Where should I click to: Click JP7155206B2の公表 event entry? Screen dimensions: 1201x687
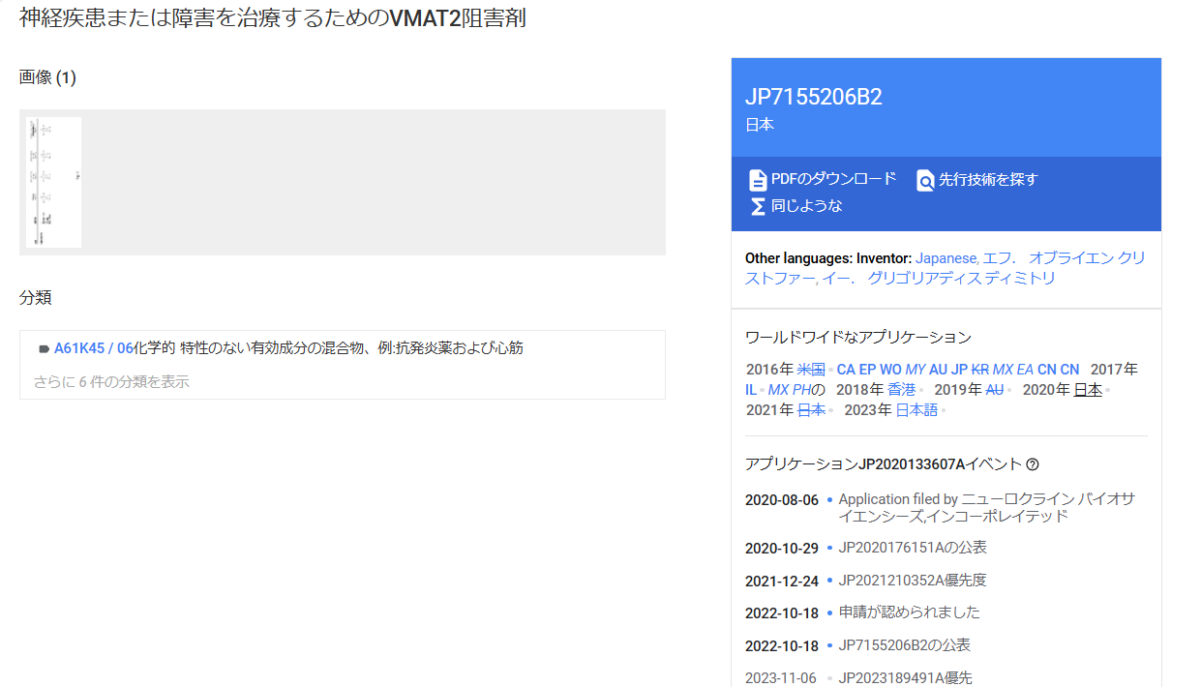(905, 645)
